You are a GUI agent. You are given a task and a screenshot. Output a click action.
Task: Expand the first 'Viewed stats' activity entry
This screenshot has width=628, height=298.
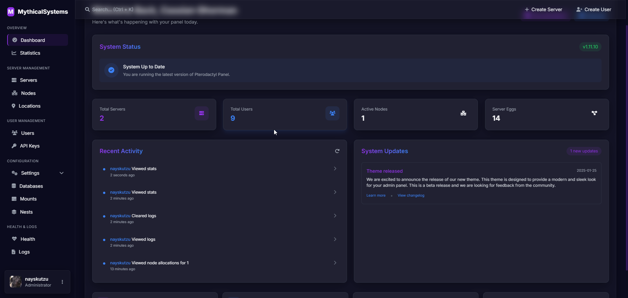[335, 168]
